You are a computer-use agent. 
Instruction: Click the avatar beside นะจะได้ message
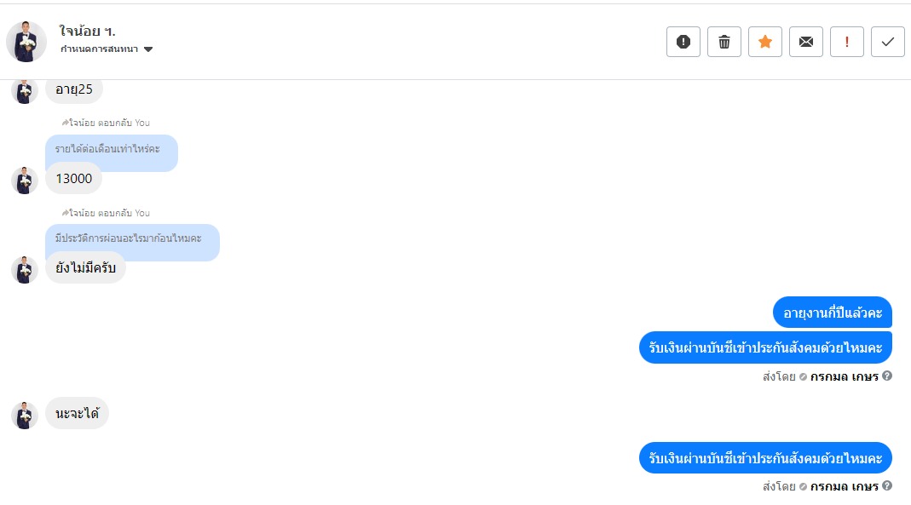(25, 415)
